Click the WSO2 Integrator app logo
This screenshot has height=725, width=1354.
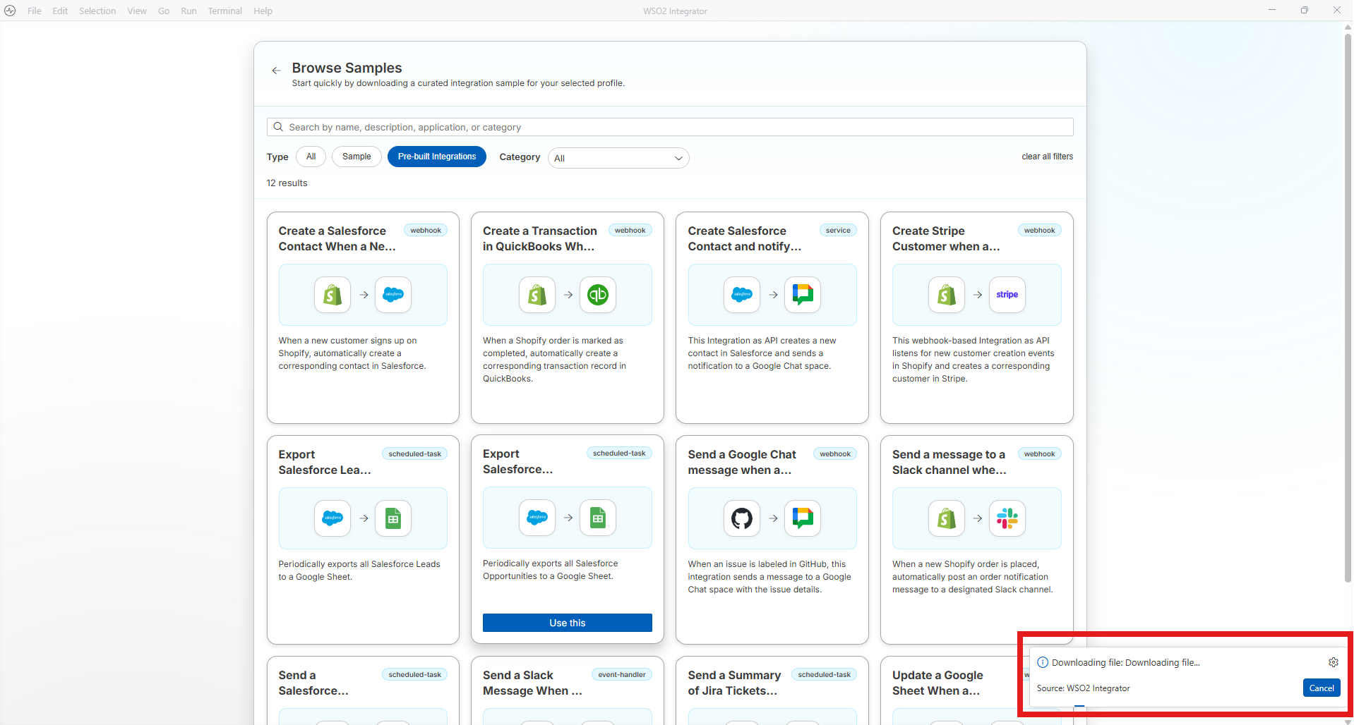[10, 11]
